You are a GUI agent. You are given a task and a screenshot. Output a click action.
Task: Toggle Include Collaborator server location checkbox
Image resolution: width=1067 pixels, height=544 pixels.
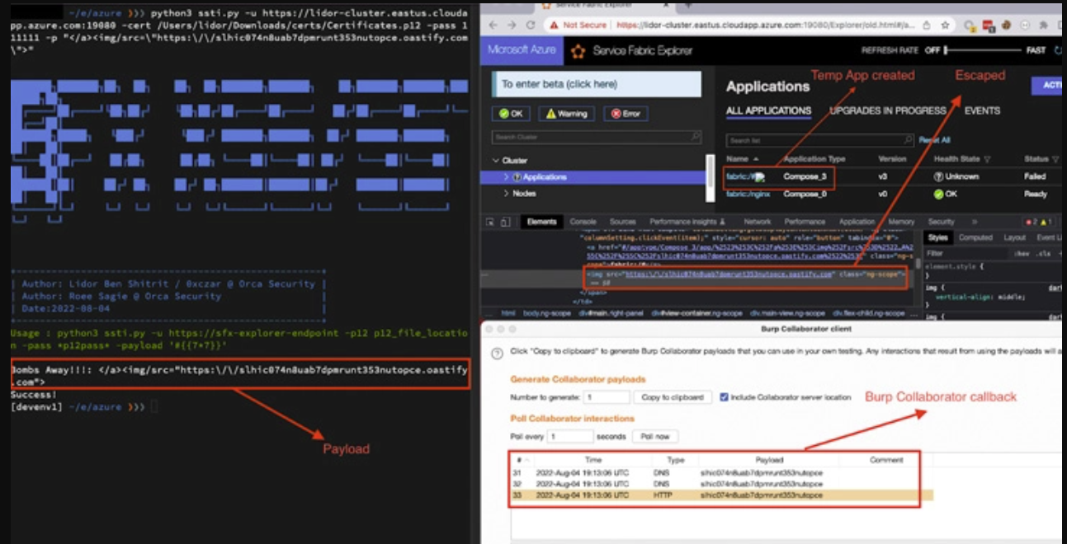tap(724, 397)
